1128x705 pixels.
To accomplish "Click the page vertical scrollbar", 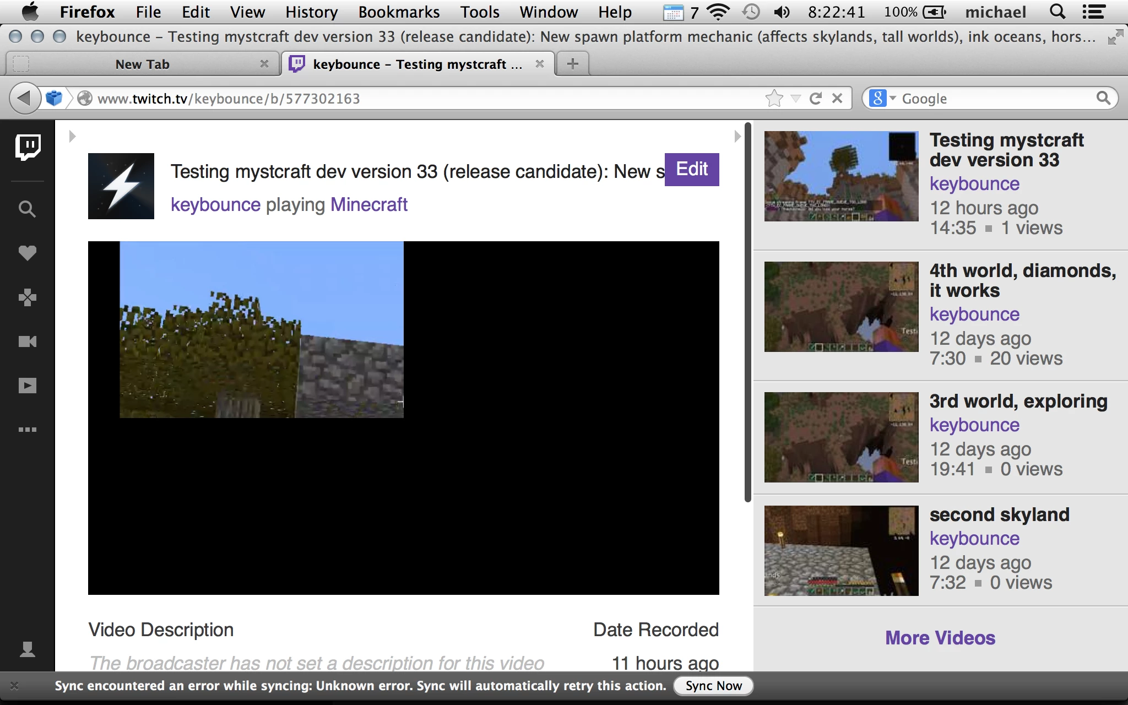I will [748, 312].
